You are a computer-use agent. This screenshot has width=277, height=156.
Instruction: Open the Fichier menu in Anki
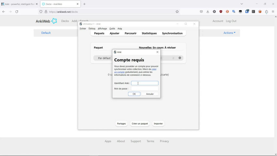pyautogui.click(x=83, y=29)
